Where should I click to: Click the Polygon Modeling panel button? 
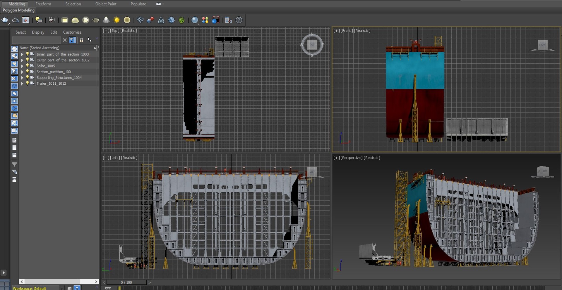click(19, 10)
